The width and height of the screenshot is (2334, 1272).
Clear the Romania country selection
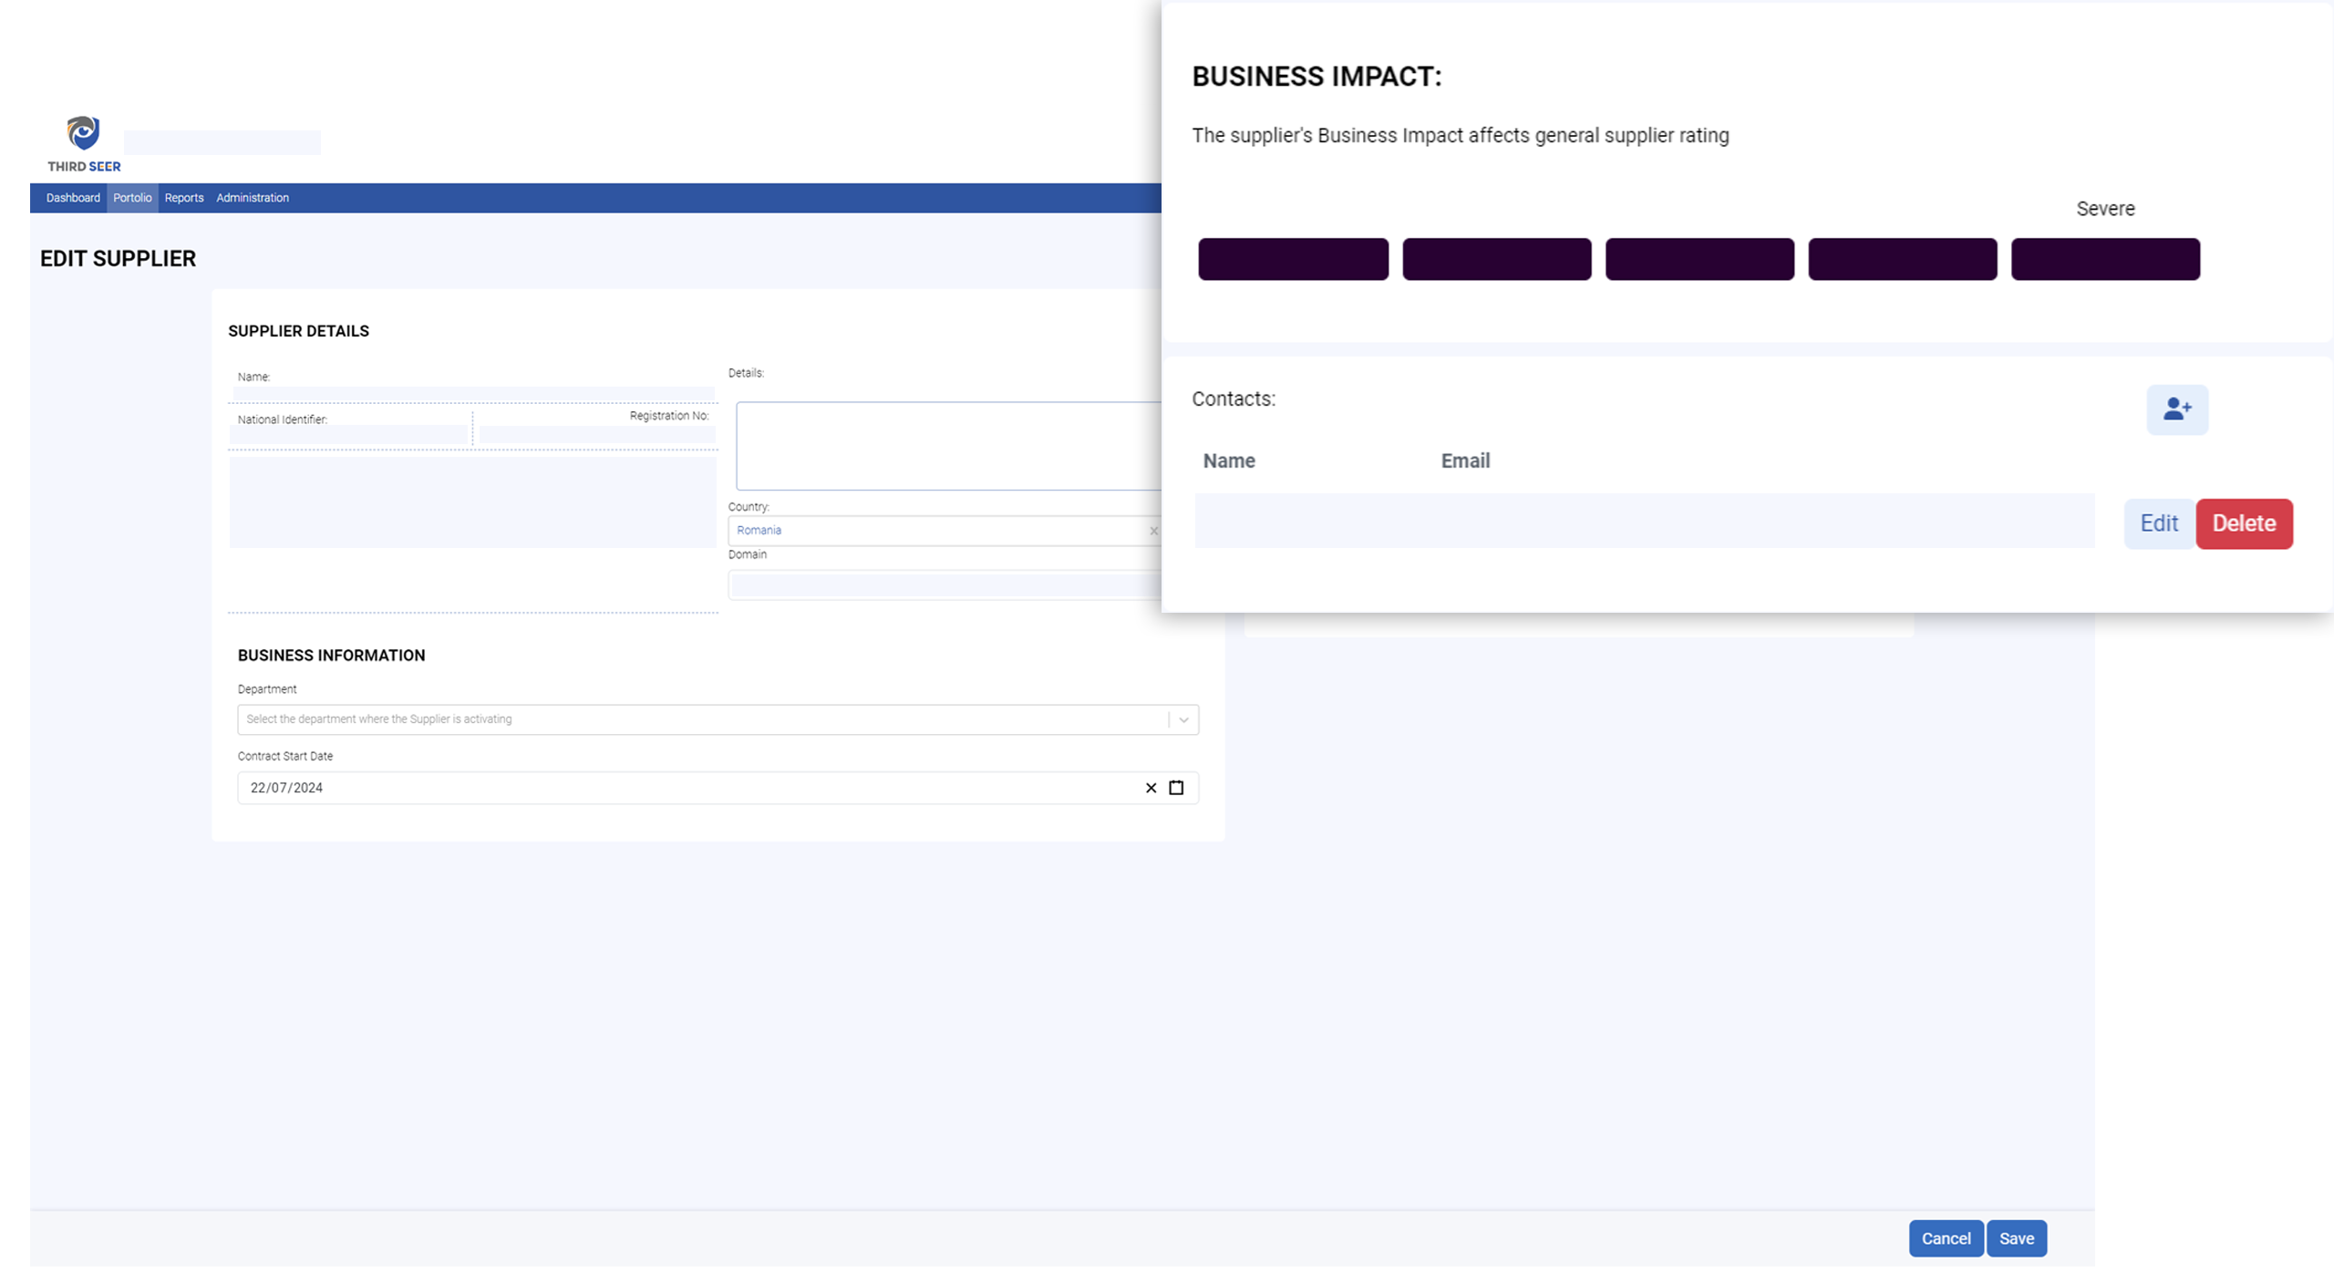pyautogui.click(x=1153, y=531)
